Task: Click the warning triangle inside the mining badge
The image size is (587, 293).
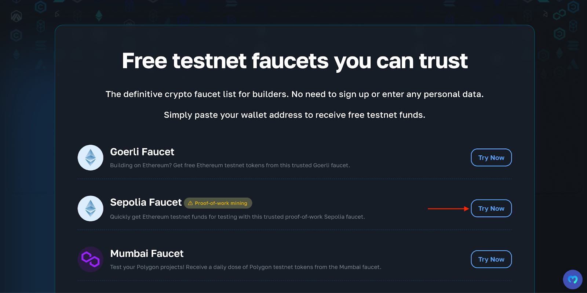Action: point(190,203)
